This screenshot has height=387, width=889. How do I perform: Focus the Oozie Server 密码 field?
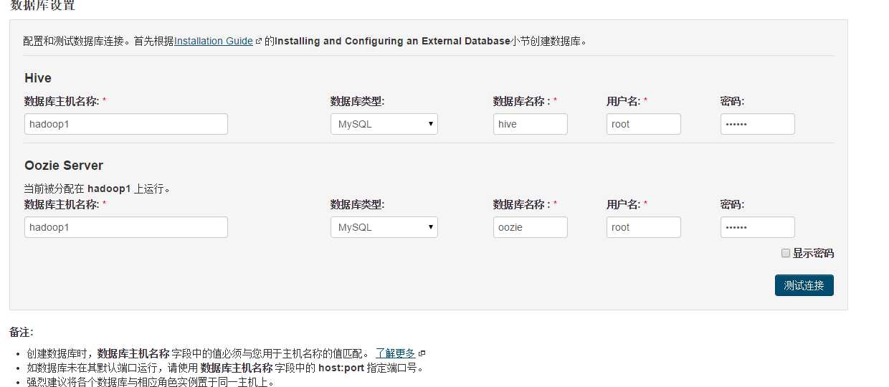758,227
